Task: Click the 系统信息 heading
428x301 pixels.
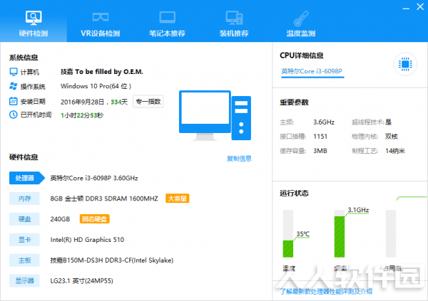Action: pyautogui.click(x=24, y=58)
